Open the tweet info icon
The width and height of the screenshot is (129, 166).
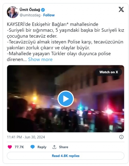pyautogui.click(x=121, y=137)
